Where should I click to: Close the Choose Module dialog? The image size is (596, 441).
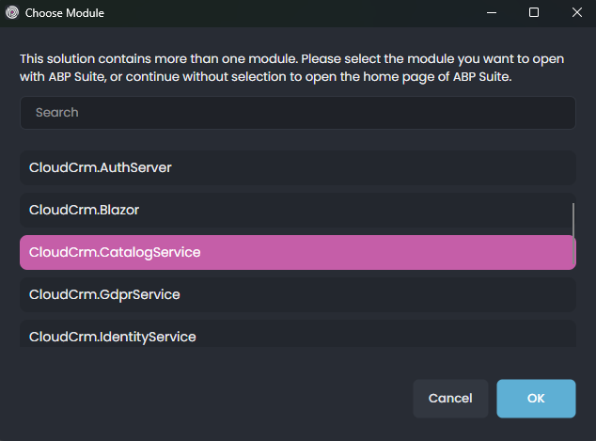point(576,13)
